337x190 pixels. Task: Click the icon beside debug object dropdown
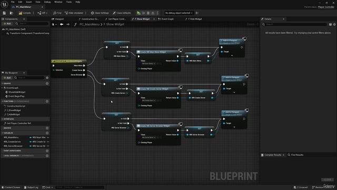coord(197,13)
